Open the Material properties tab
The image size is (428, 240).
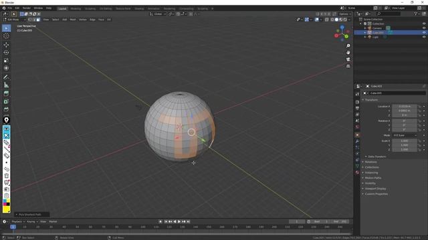click(x=357, y=172)
